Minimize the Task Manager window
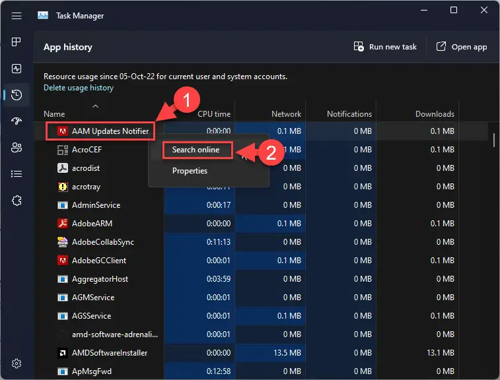The width and height of the screenshot is (500, 380). pos(424,10)
